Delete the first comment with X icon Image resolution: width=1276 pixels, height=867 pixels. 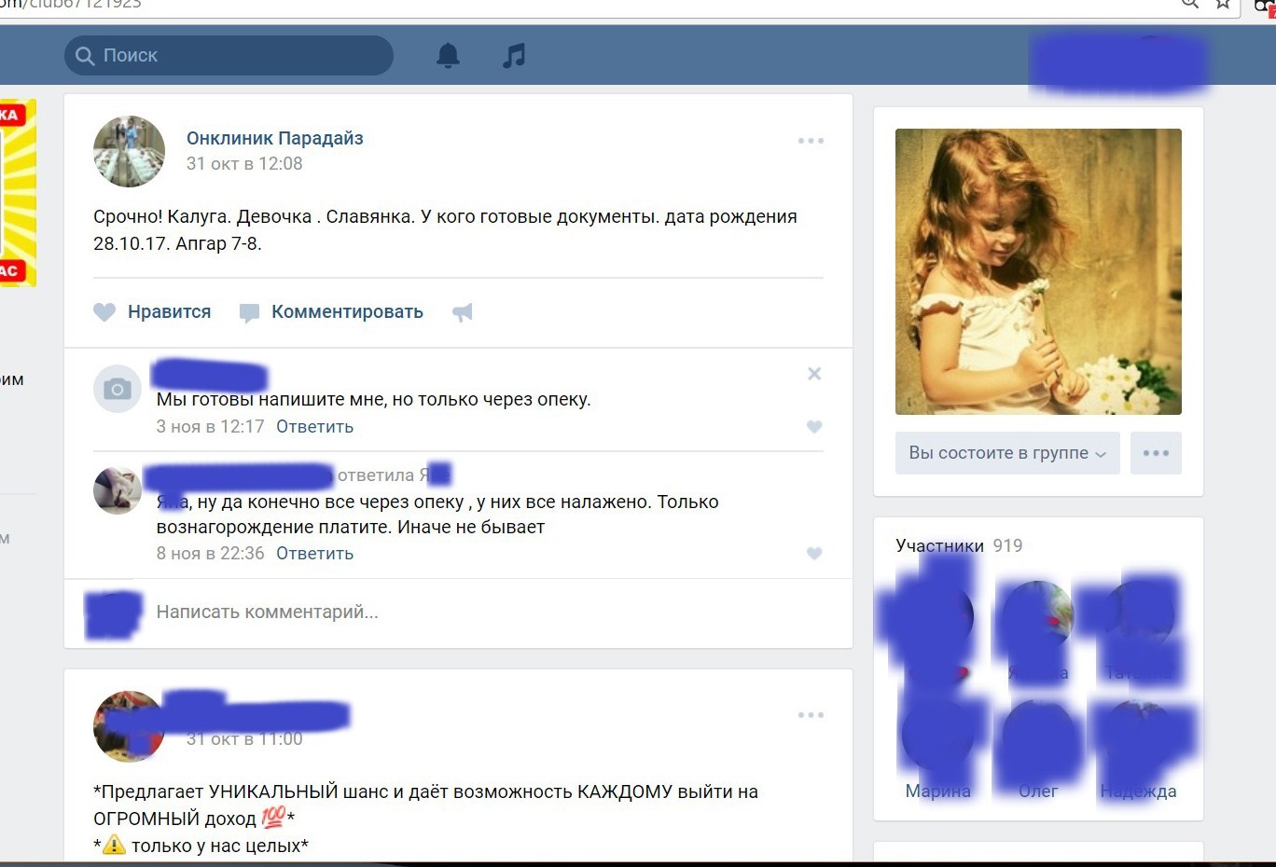point(814,374)
